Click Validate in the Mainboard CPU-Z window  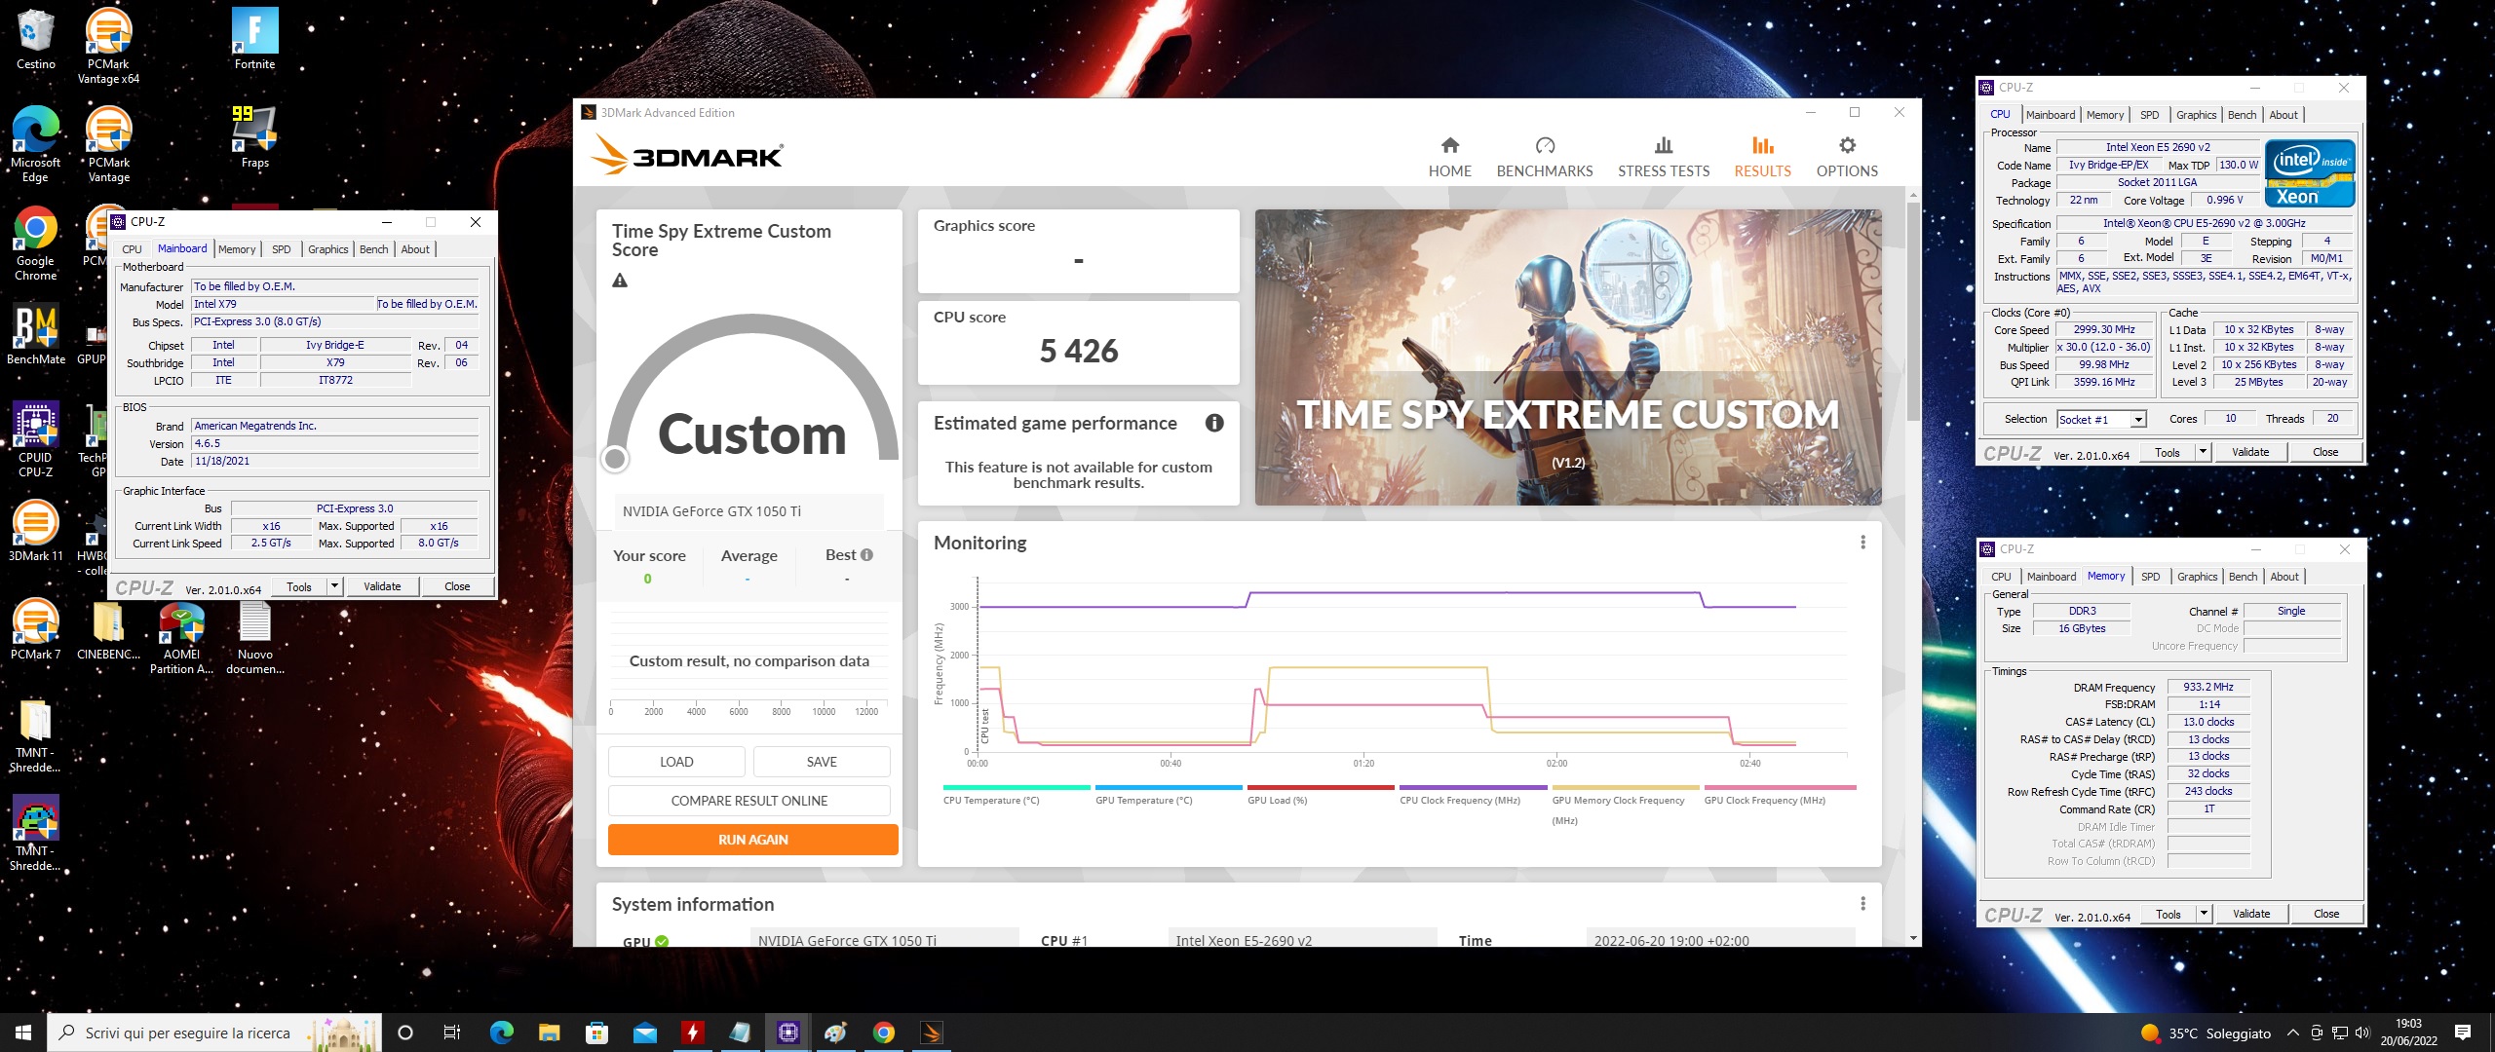pyautogui.click(x=382, y=586)
